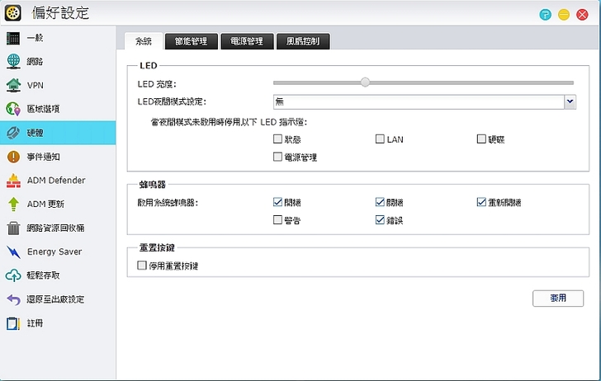This screenshot has height=381, width=601.
Task: Switch to the 節能管理 tab
Action: point(192,40)
